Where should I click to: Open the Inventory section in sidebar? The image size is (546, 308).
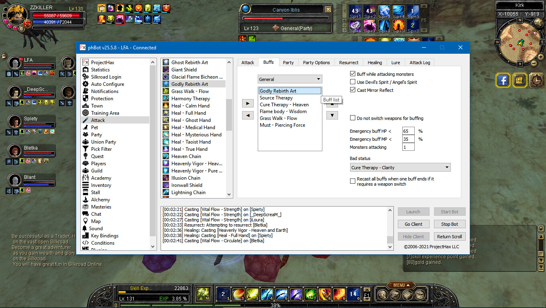pos(101,185)
